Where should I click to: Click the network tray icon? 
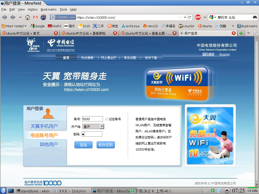[x=219, y=191]
